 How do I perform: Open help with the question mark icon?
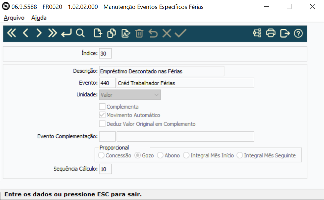[298, 33]
